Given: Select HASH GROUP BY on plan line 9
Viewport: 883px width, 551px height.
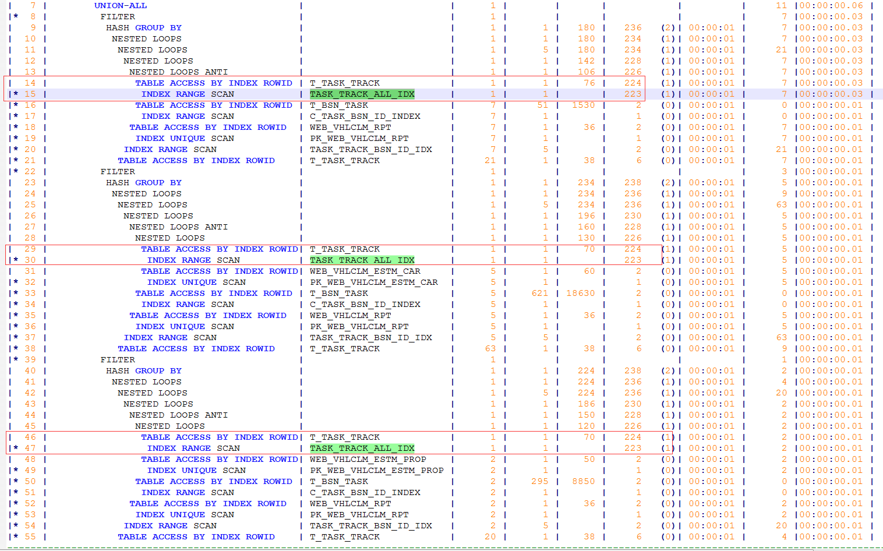Looking at the screenshot, I should [144, 28].
